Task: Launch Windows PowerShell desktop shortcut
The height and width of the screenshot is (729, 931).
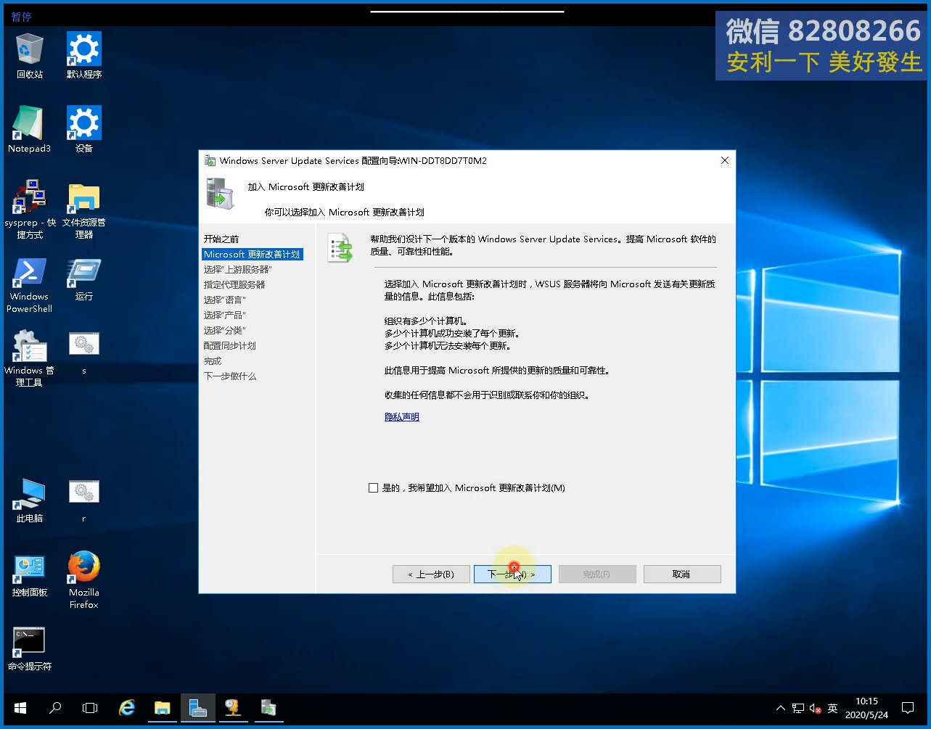Action: [x=29, y=286]
